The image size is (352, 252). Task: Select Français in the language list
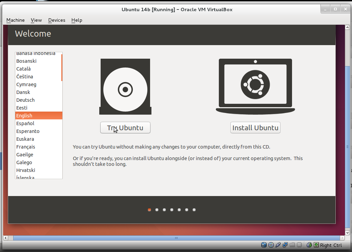[x=26, y=147]
